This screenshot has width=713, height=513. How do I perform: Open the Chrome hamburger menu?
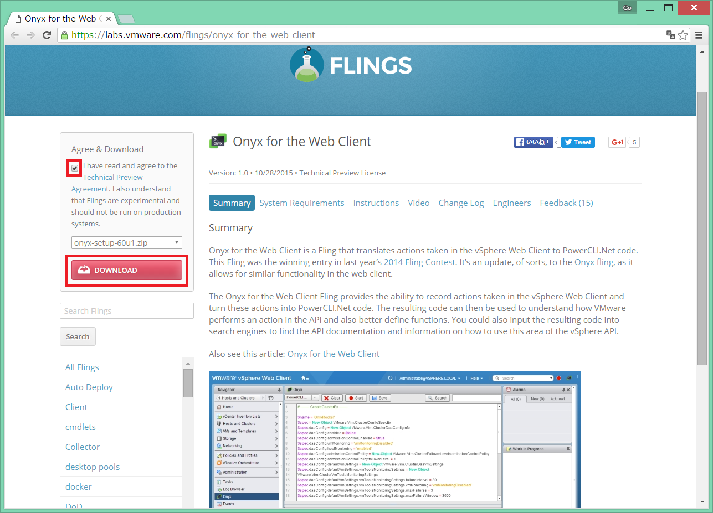pos(699,35)
